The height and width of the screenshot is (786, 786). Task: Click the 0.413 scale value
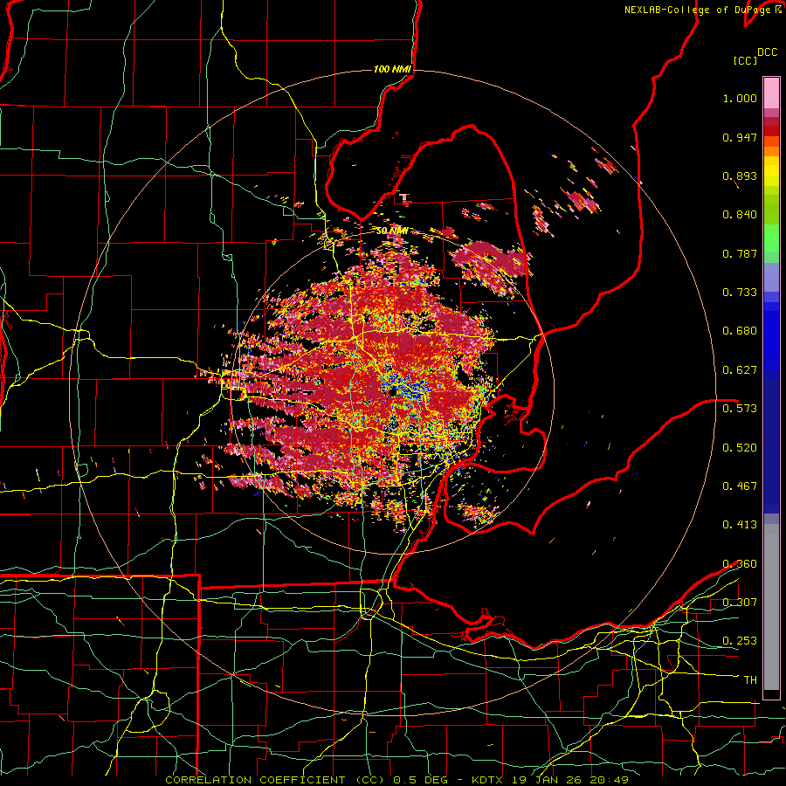pyautogui.click(x=740, y=525)
